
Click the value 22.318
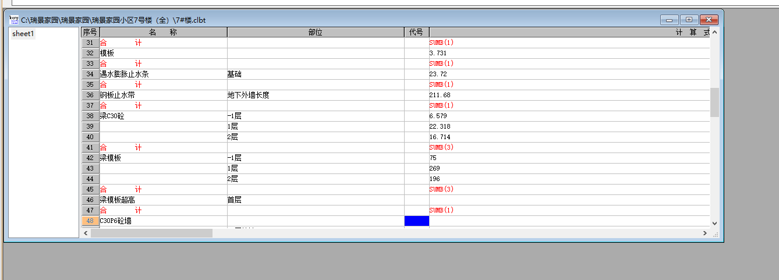click(440, 127)
